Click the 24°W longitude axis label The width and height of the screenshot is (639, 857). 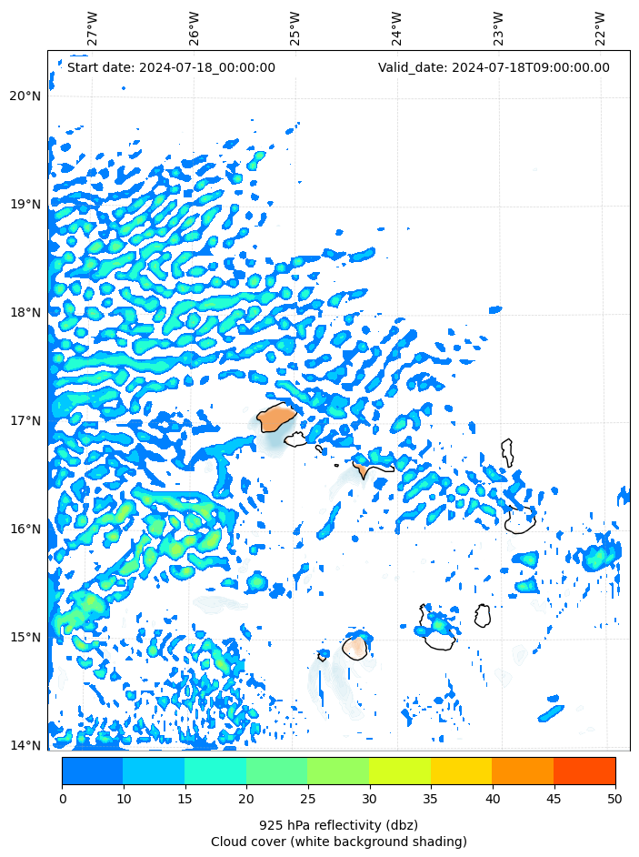397,28
